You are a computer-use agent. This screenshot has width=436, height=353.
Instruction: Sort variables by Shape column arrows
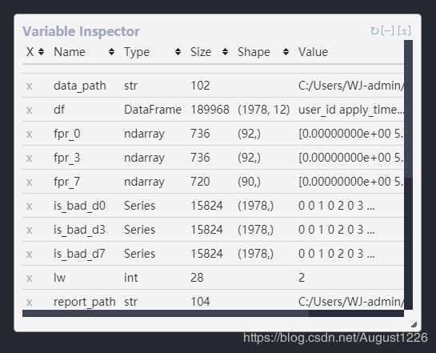[x=286, y=52]
